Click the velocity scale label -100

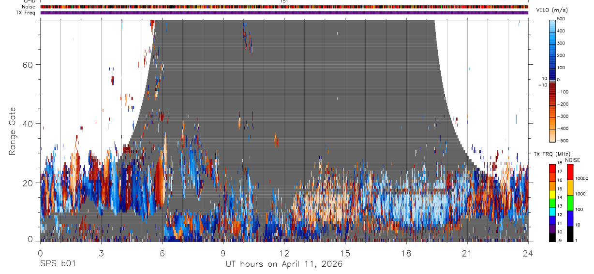pos(562,92)
